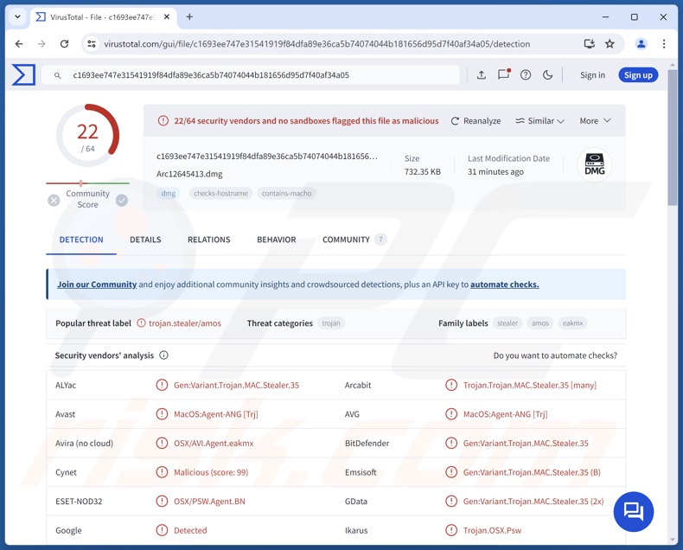This screenshot has width=683, height=550.
Task: Expand the Similar dropdown
Action: [539, 121]
